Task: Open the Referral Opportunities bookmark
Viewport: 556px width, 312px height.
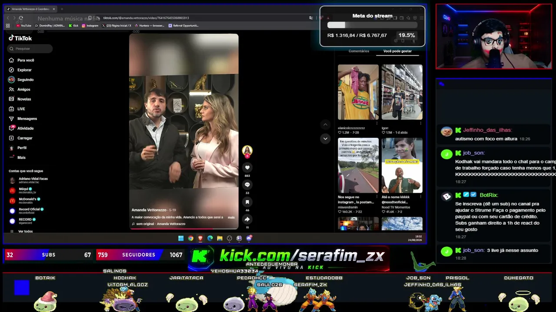Action: [183, 26]
